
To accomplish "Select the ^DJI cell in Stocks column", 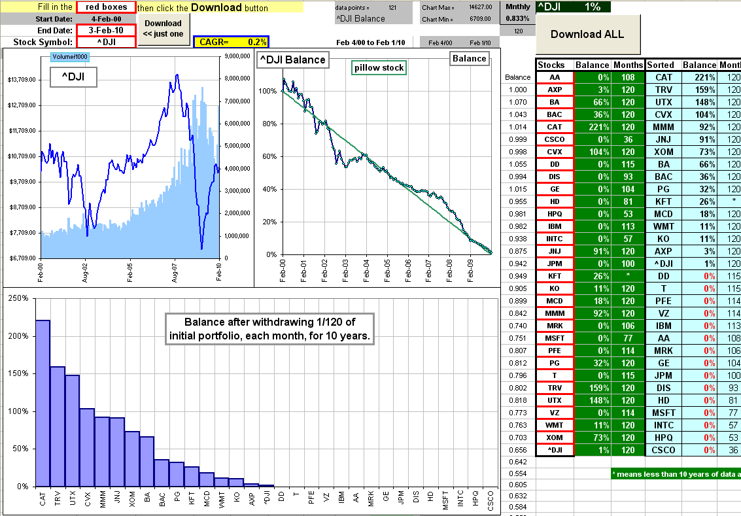I will [555, 450].
